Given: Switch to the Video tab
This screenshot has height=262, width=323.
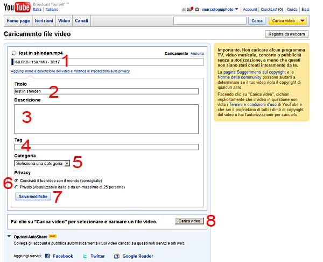Looking at the screenshot, I should 64,21.
